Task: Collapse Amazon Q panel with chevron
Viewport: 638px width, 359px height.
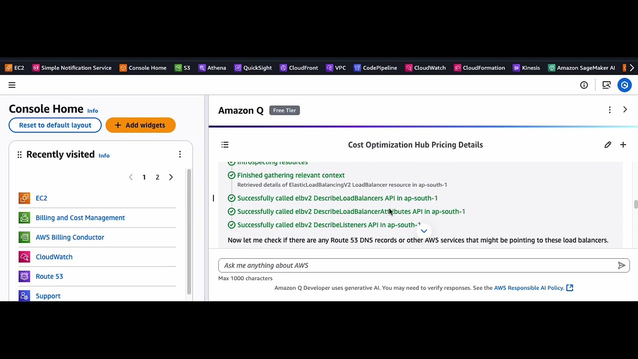Action: [625, 110]
